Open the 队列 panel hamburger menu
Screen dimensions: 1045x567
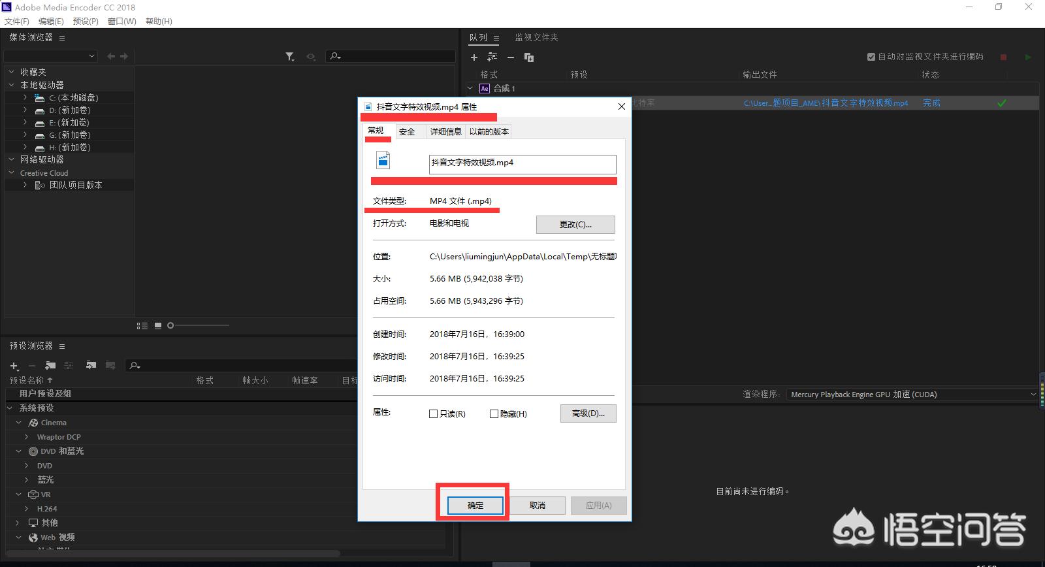pyautogui.click(x=496, y=38)
